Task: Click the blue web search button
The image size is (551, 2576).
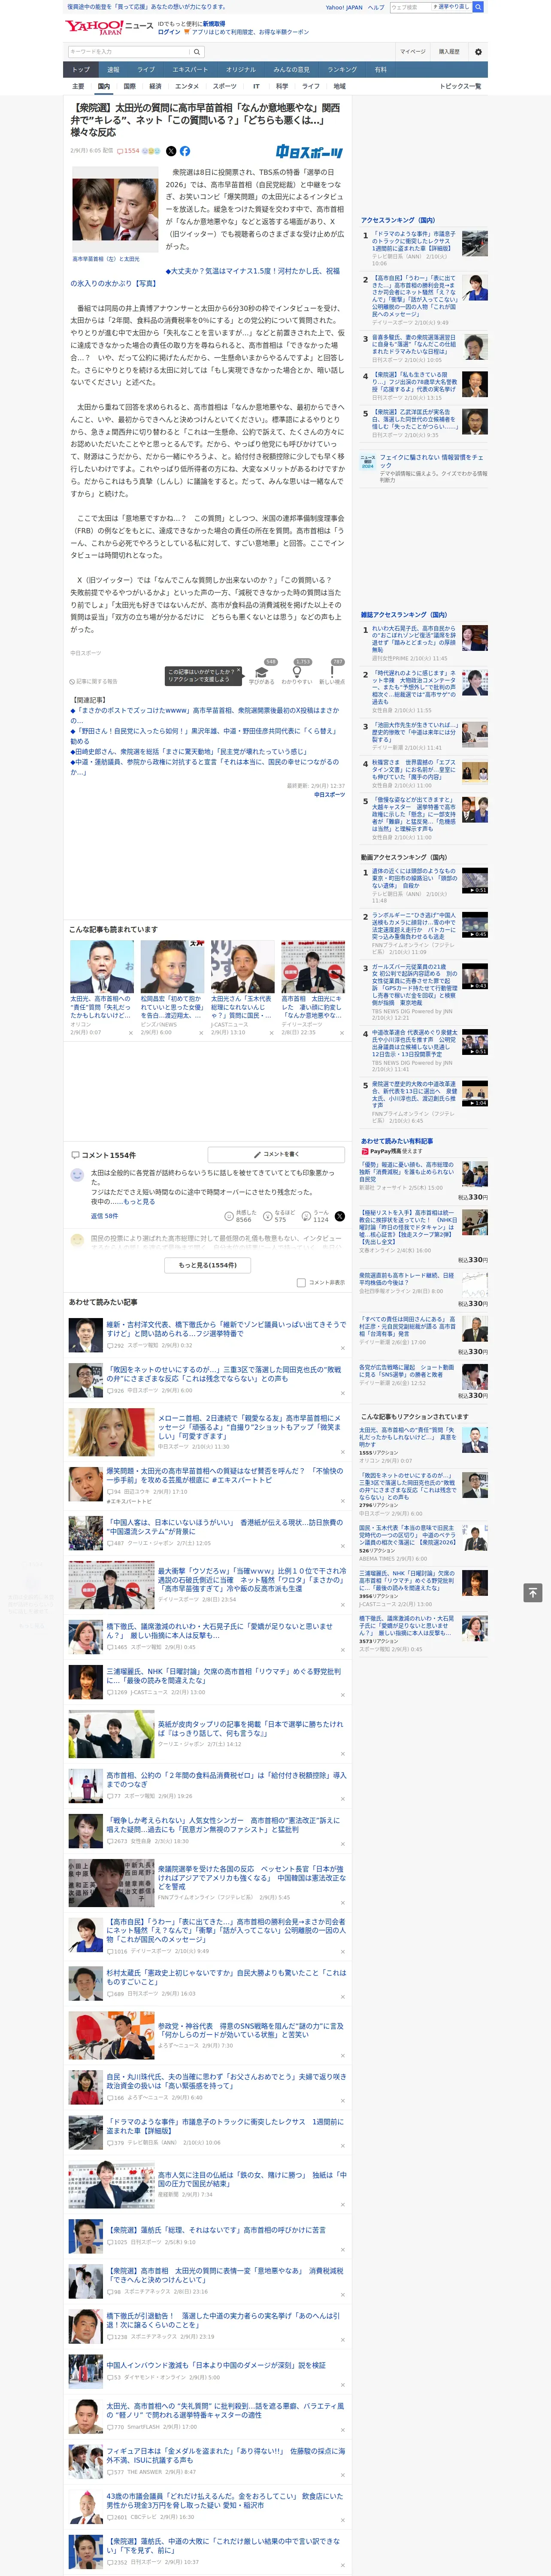Action: 478,7
